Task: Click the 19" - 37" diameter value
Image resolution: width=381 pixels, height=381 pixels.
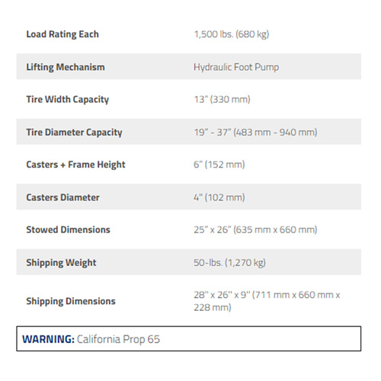Action: coord(255,133)
